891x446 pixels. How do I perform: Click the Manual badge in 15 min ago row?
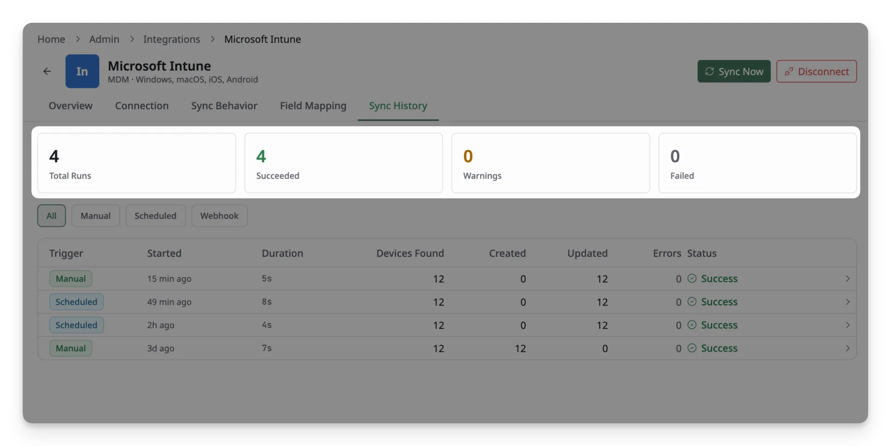click(x=71, y=279)
